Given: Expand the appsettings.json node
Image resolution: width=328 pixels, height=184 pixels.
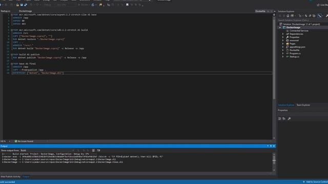Looking at the screenshot, I should [x=283, y=47].
